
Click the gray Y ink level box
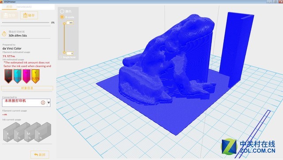tap(43, 132)
